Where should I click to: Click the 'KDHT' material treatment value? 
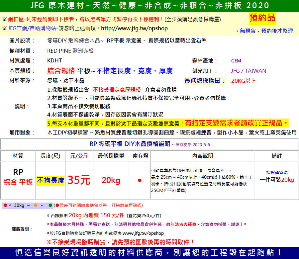[x=54, y=61]
